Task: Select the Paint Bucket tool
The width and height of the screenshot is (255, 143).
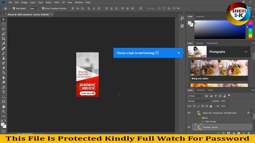Action: [x=4, y=73]
